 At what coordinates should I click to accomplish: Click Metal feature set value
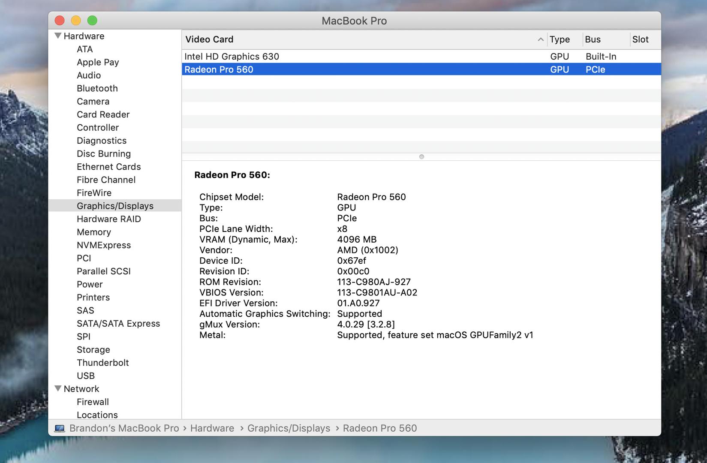click(435, 335)
